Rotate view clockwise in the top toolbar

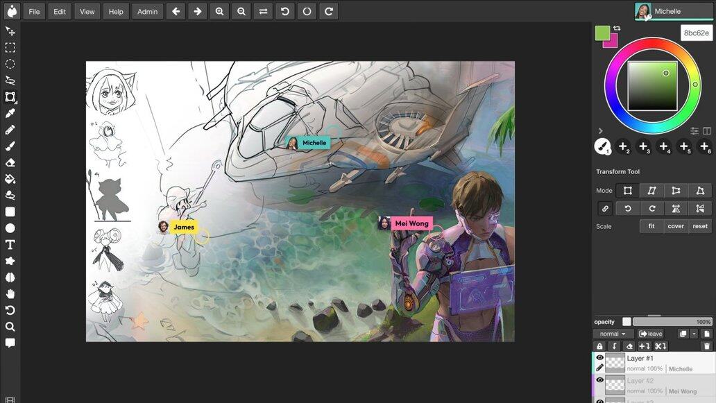coord(330,11)
